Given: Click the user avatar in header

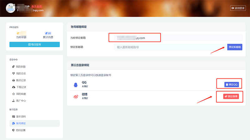Looking at the screenshot, I should (x=11, y=8).
